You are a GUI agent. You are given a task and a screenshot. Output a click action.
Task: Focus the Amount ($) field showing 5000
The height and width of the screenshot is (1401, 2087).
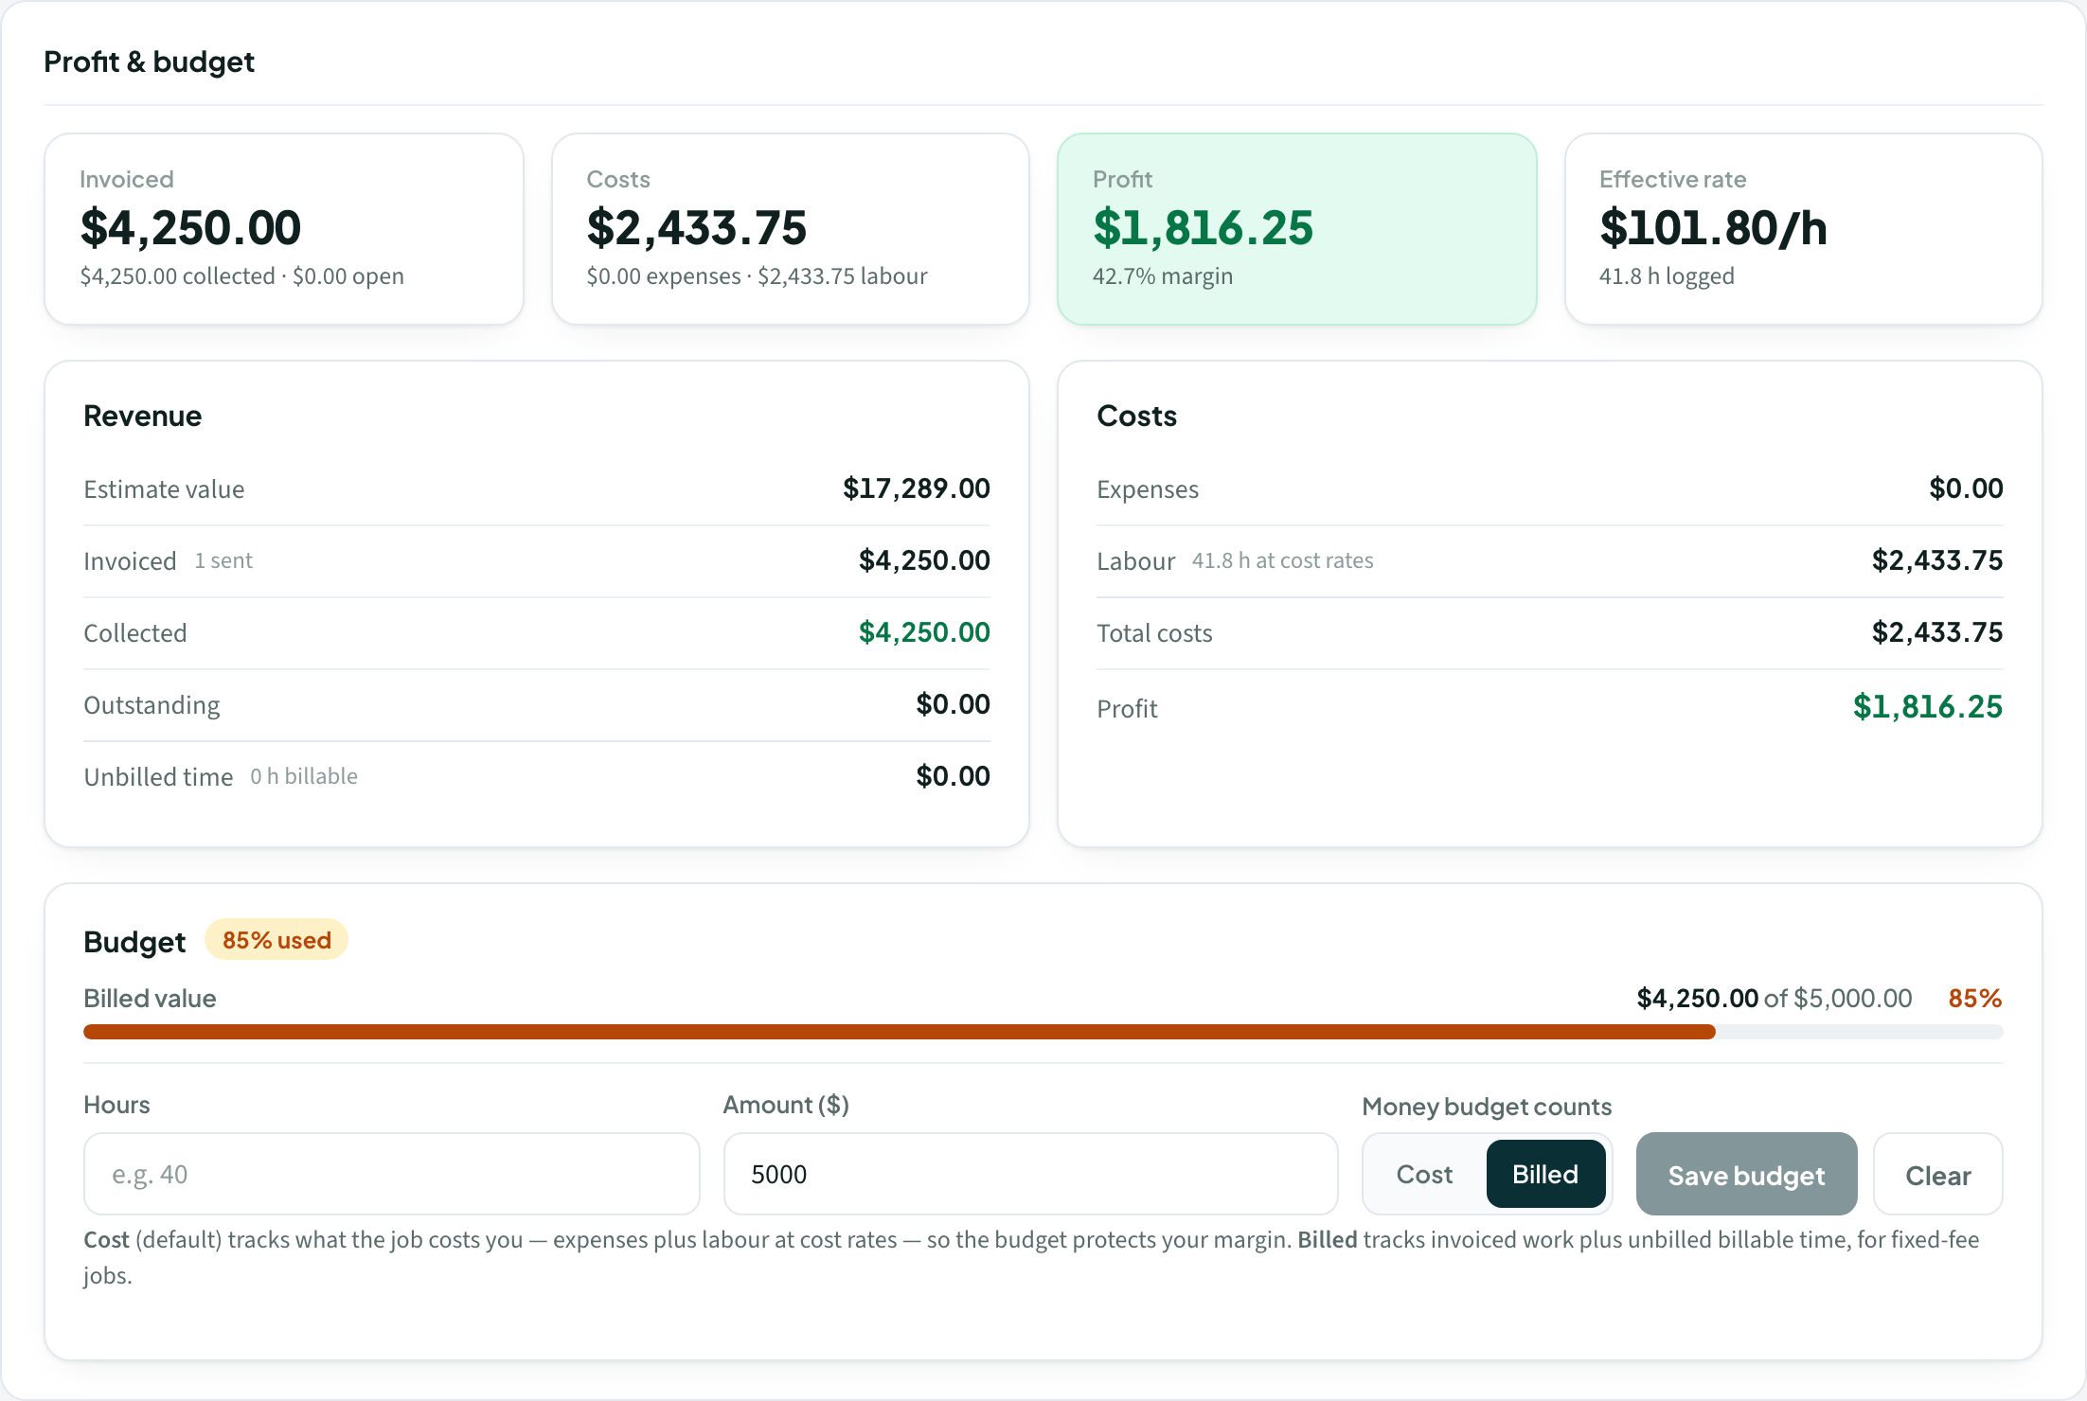coord(1030,1175)
